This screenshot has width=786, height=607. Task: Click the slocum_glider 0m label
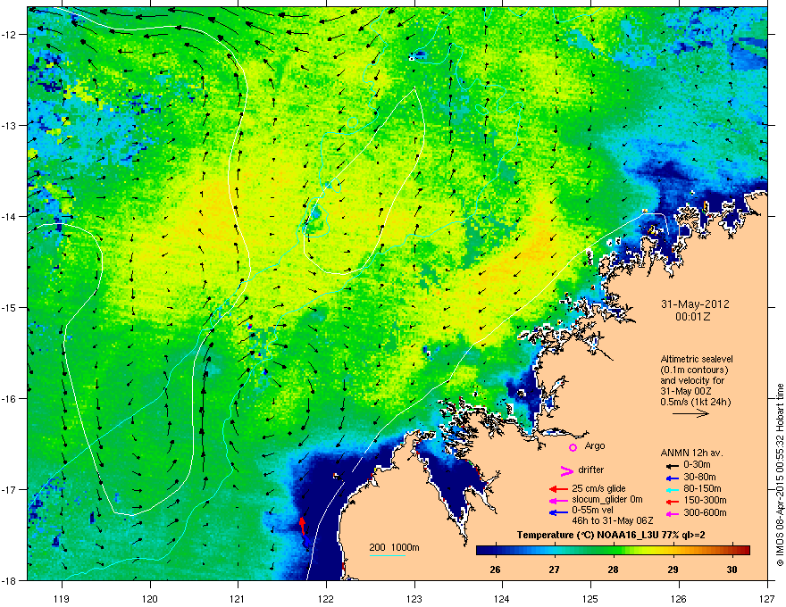click(607, 500)
